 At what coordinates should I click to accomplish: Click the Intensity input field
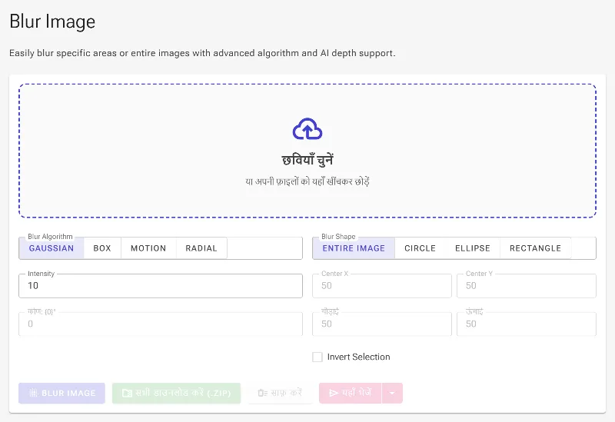[161, 285]
